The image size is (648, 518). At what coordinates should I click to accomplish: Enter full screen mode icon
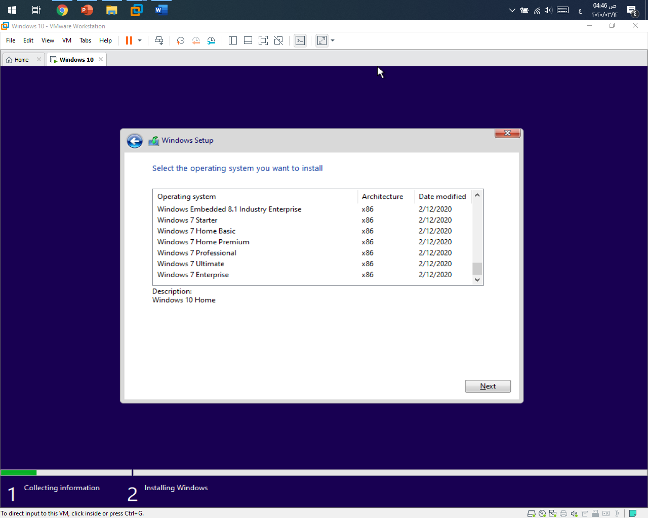click(263, 40)
